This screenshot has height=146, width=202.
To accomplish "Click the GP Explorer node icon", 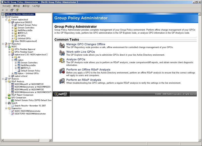I will (6, 17).
